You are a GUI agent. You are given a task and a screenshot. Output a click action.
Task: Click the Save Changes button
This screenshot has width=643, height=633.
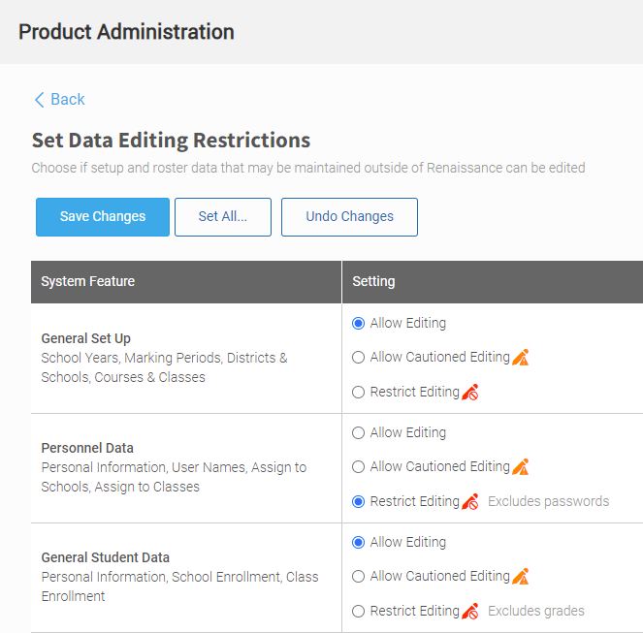103,217
